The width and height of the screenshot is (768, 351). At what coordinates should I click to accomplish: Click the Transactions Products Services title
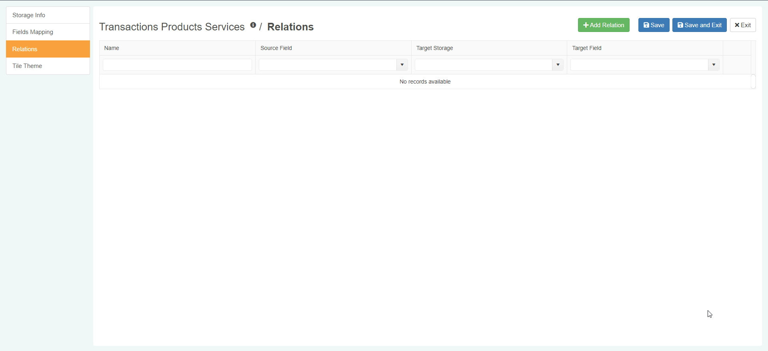pos(172,27)
